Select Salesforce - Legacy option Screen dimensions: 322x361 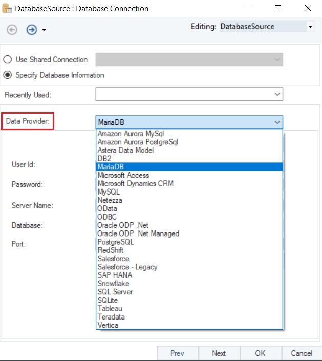(189, 267)
